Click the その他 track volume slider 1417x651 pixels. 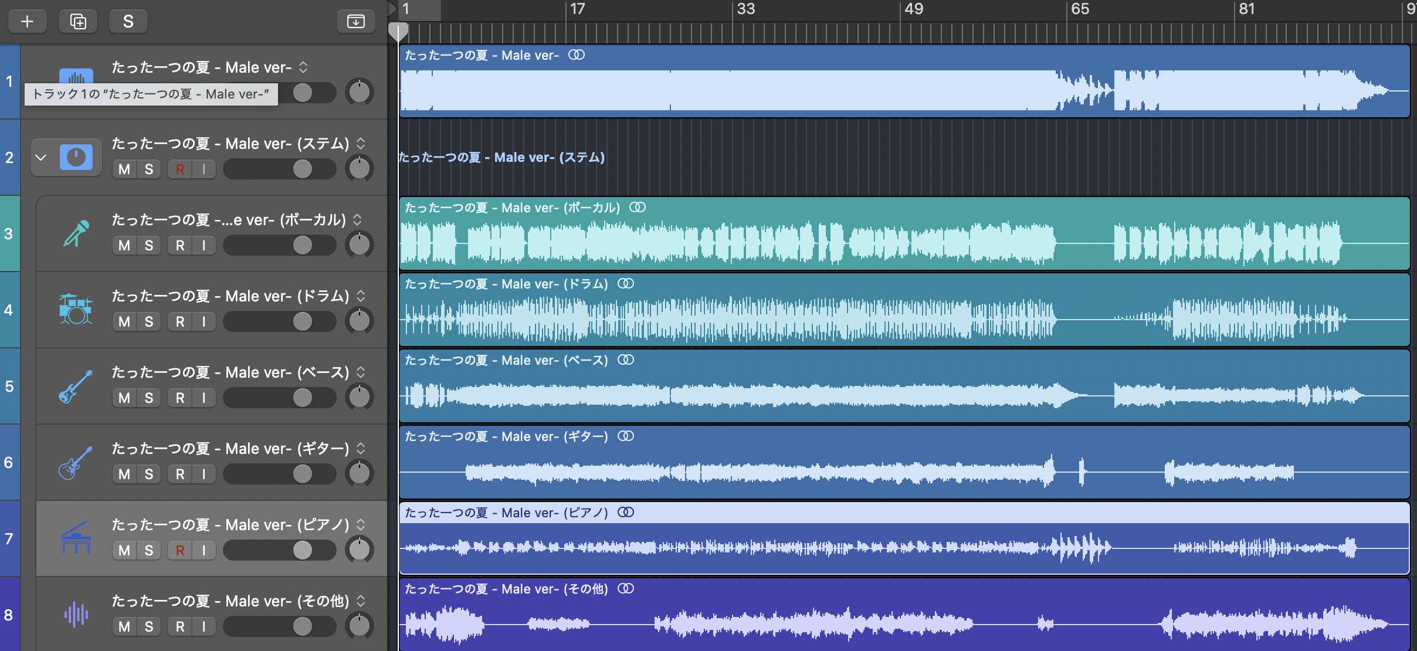[280, 626]
